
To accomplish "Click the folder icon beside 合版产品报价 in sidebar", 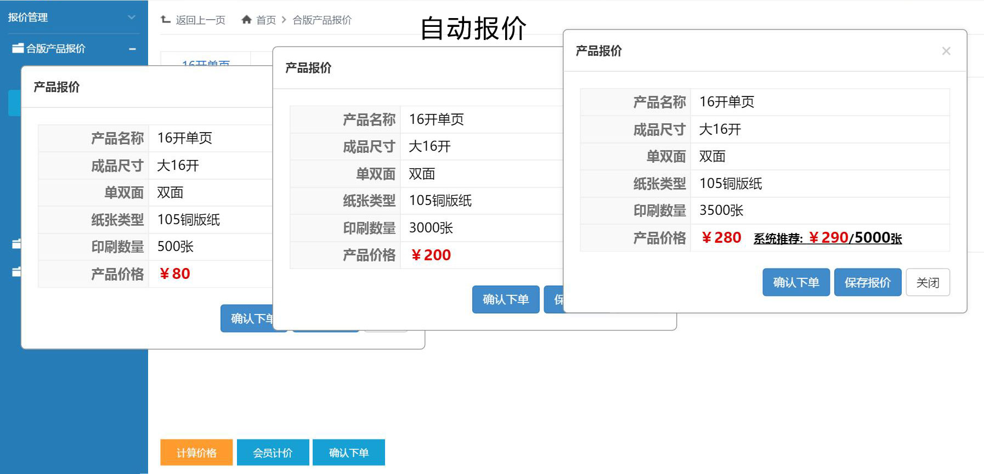I will click(18, 48).
